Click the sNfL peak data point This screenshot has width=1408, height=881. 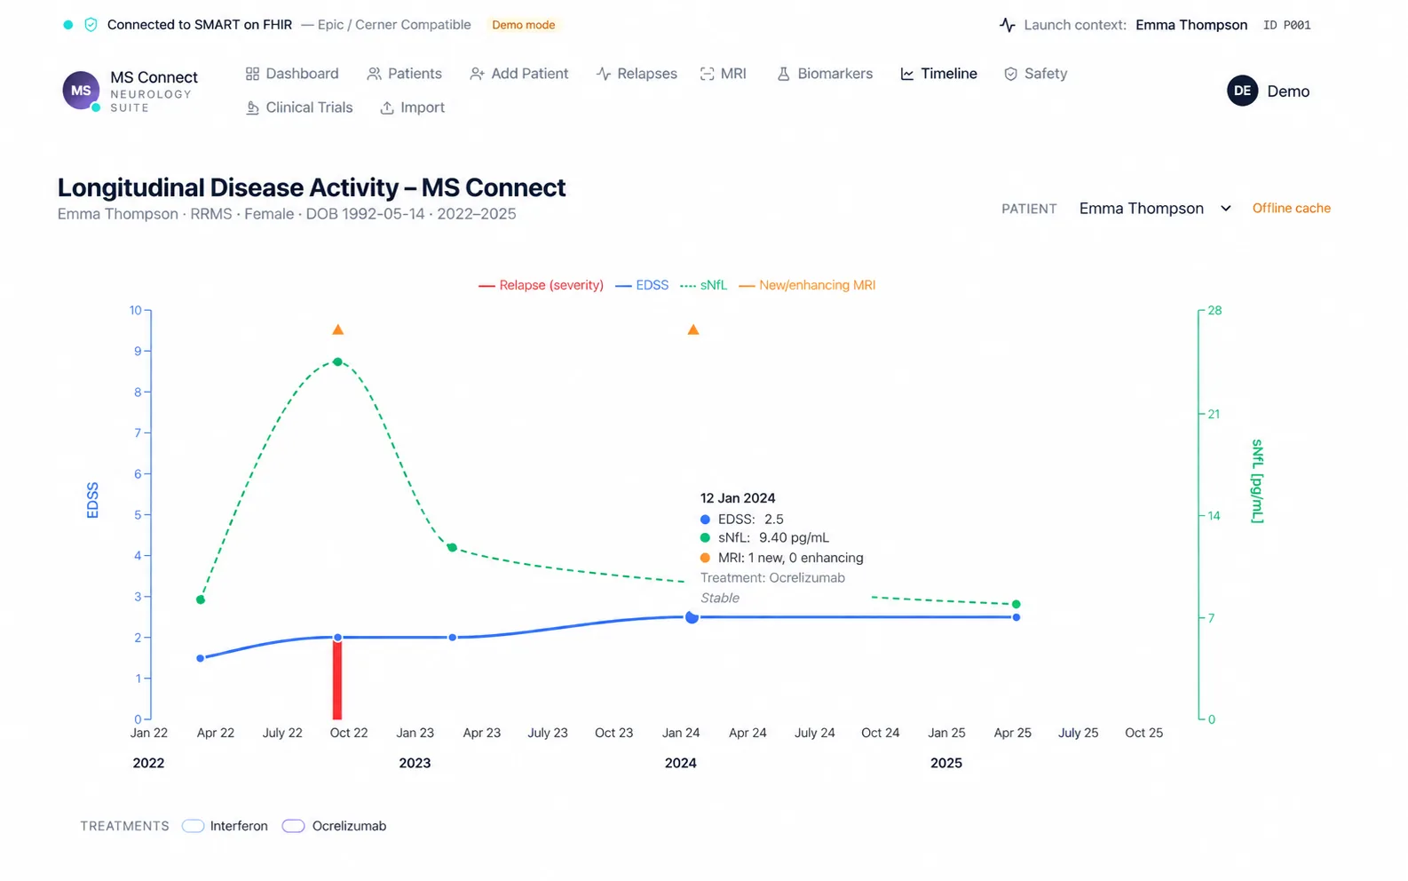[337, 361]
